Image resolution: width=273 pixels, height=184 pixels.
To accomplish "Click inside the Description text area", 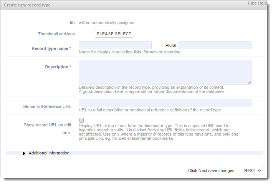I will 165,72.
